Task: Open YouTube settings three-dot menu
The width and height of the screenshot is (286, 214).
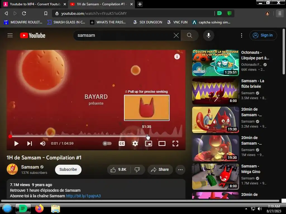Action: pyautogui.click(x=242, y=35)
